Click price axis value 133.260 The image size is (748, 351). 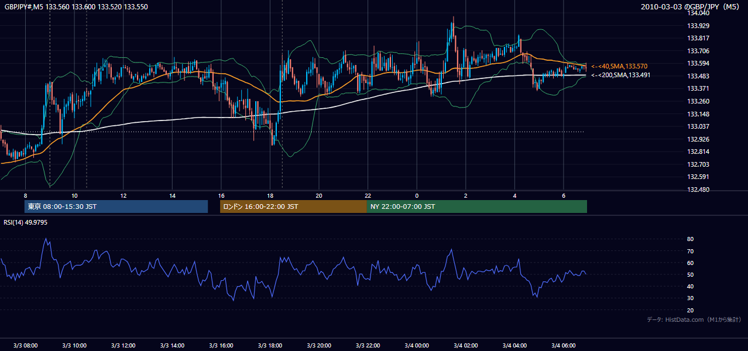(698, 101)
